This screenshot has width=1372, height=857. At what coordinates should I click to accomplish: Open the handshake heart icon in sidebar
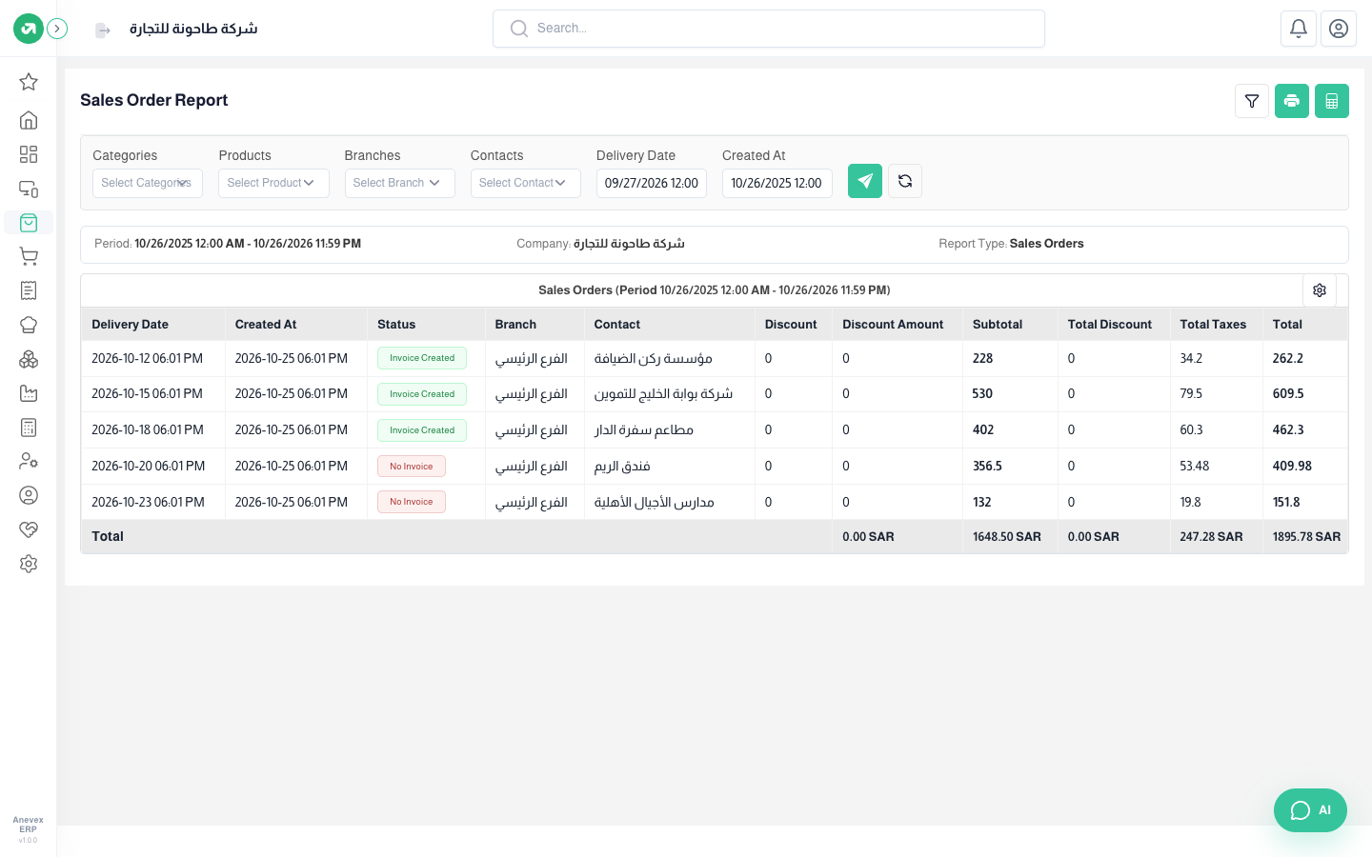[x=29, y=529]
